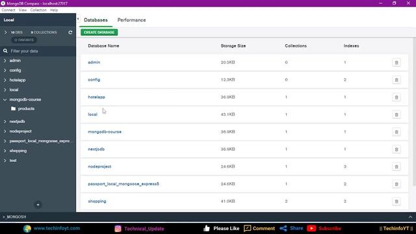Delete passport_local_mongoose_express5 with trash icon

pyautogui.click(x=396, y=184)
